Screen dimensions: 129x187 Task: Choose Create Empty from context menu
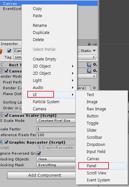[x=49, y=59]
